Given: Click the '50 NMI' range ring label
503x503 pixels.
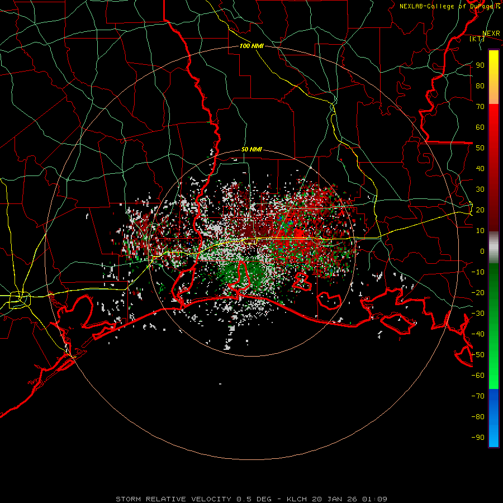Looking at the screenshot, I should click(x=251, y=149).
